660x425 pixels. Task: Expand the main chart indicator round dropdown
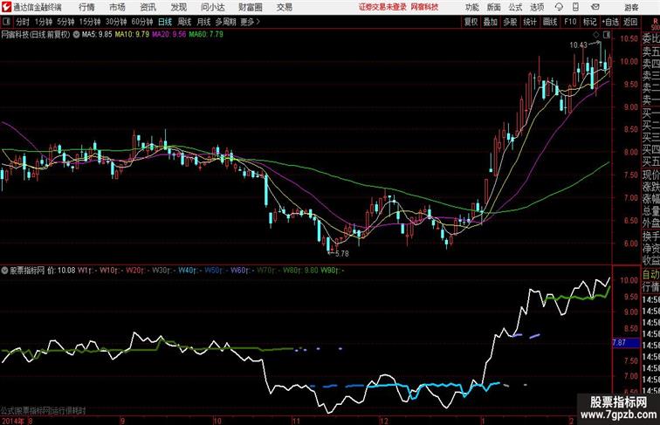tap(76, 35)
